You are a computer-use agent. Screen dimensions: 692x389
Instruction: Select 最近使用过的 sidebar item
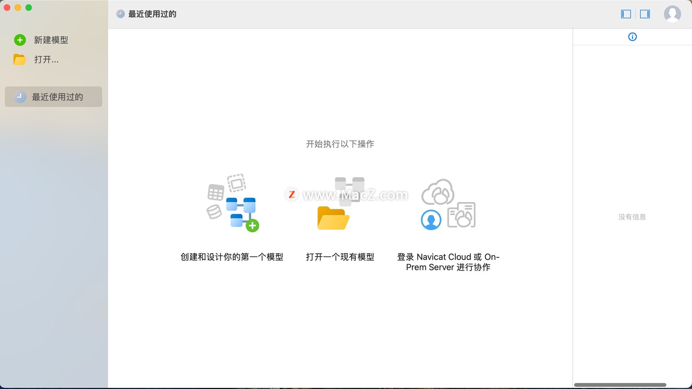click(x=58, y=97)
